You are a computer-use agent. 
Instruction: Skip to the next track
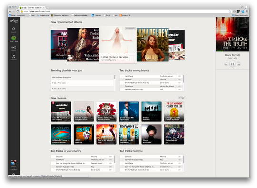[239, 64]
